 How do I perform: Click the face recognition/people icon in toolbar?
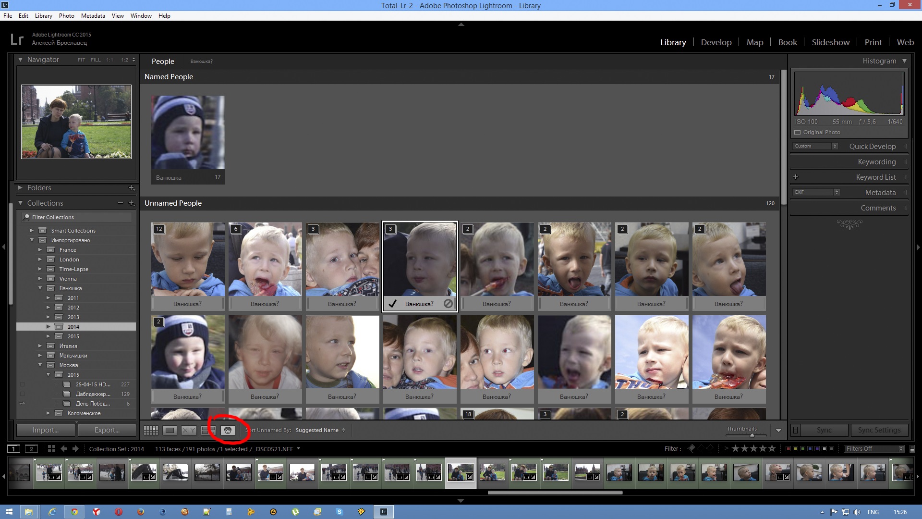coord(227,430)
